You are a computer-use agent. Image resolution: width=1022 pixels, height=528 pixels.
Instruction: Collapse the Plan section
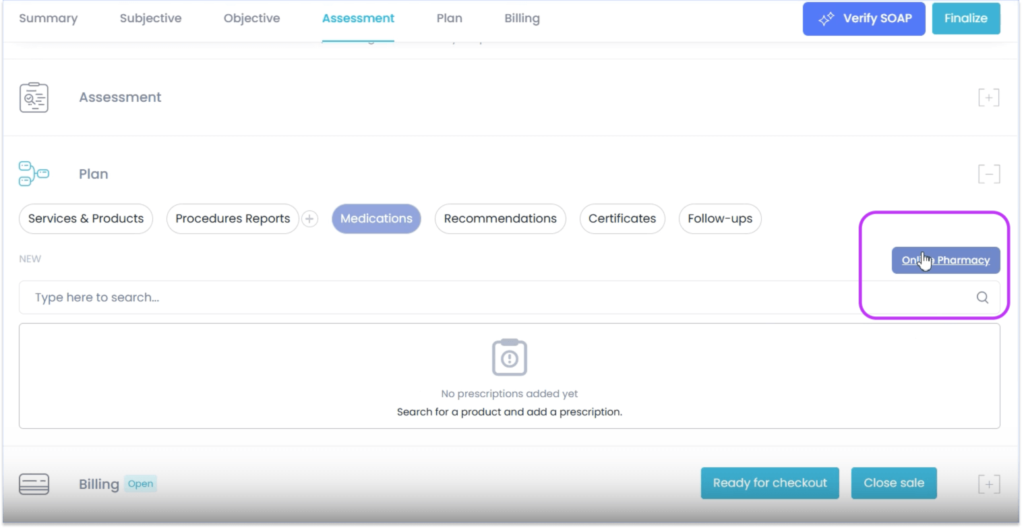coord(988,174)
